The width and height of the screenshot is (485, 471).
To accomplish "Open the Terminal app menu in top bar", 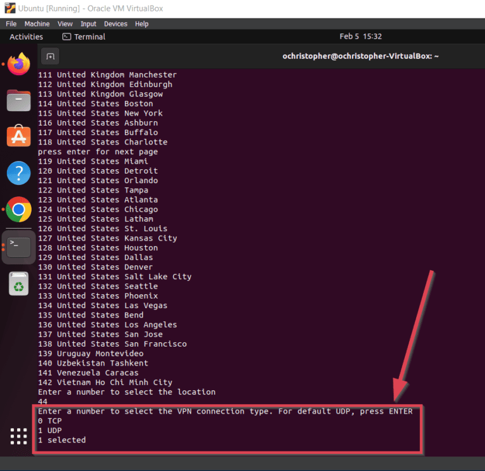I will tap(84, 37).
